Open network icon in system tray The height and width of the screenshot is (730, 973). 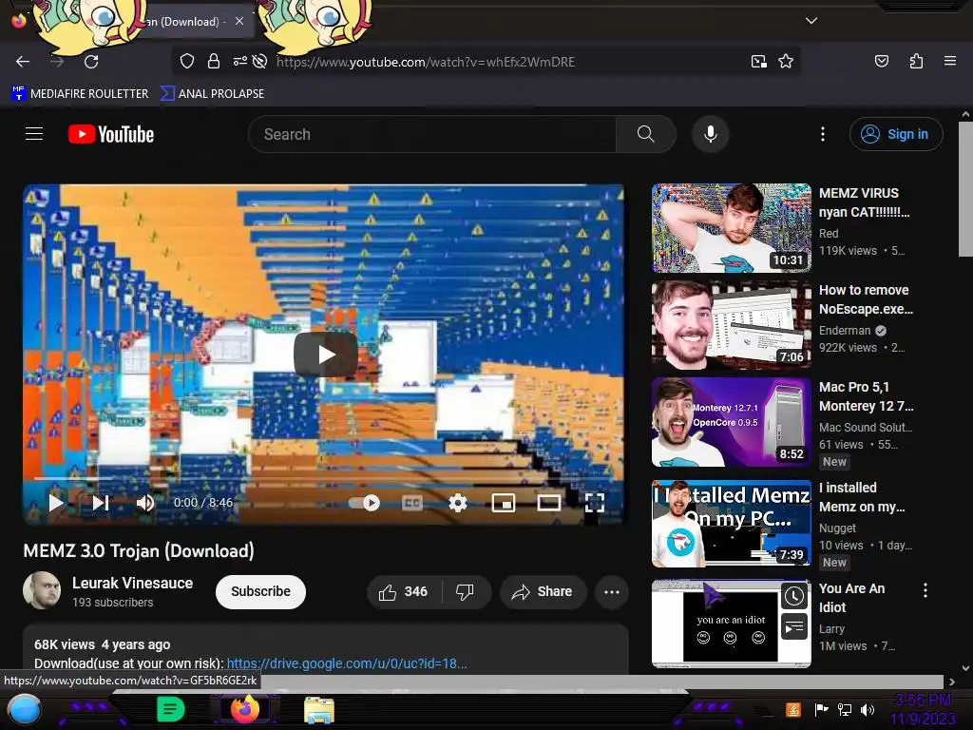click(844, 709)
